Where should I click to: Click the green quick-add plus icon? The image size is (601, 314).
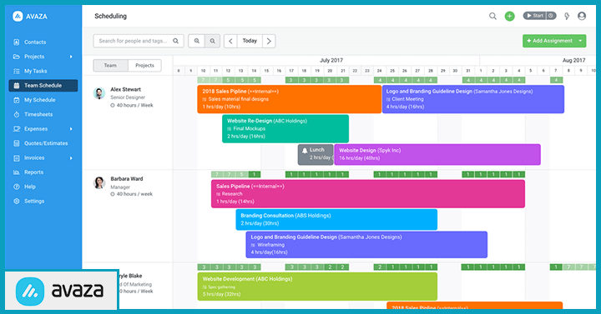tap(509, 16)
